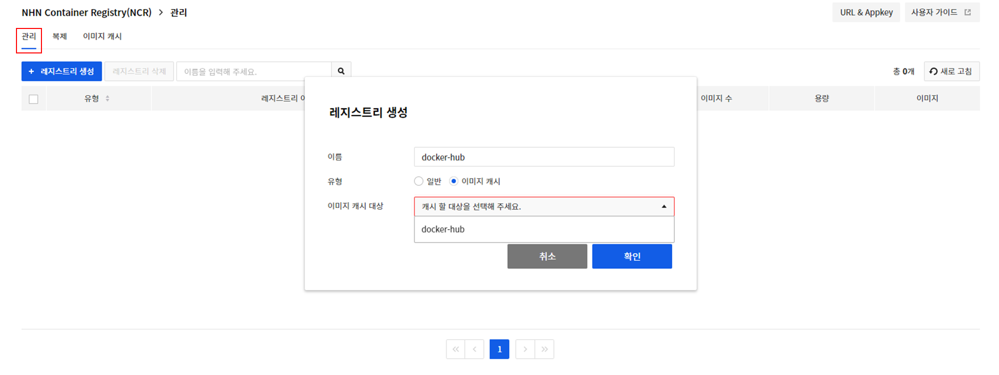
Task: Click the 새로 고침 refresh button
Action: pos(952,71)
